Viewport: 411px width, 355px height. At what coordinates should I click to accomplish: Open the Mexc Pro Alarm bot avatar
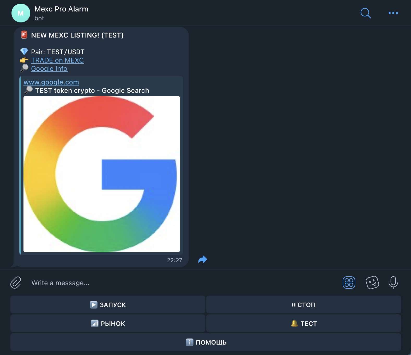21,13
